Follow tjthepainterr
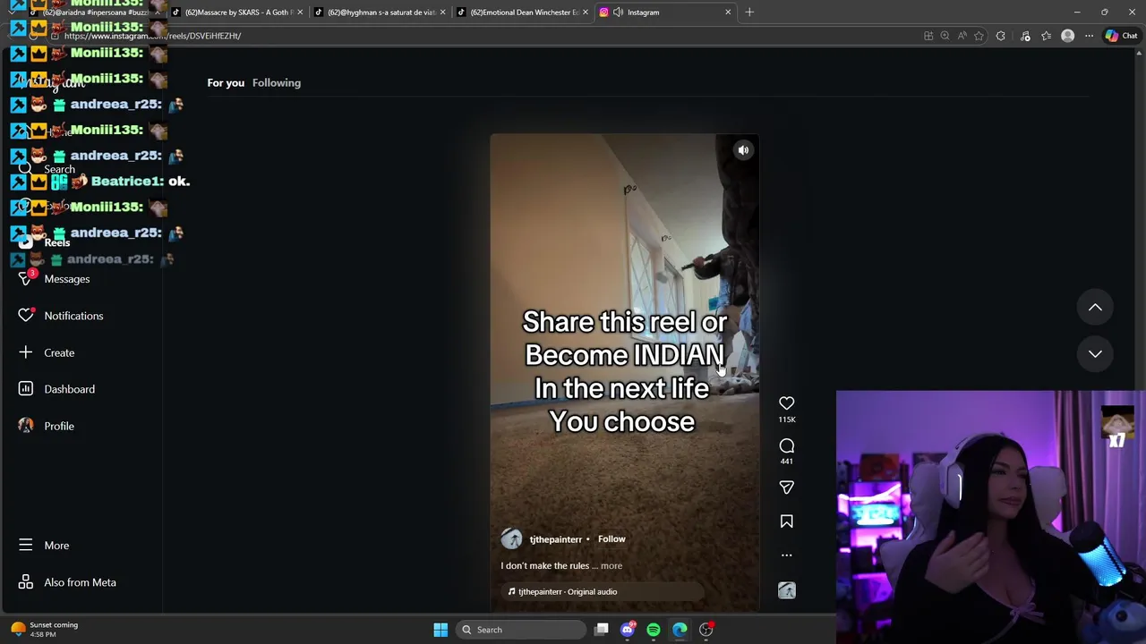Viewport: 1146px width, 644px height. tap(611, 539)
